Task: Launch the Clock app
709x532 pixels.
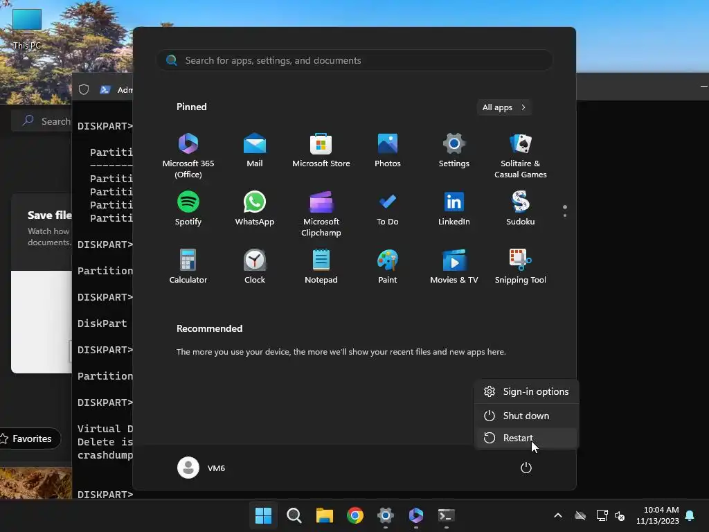Action: tap(255, 267)
